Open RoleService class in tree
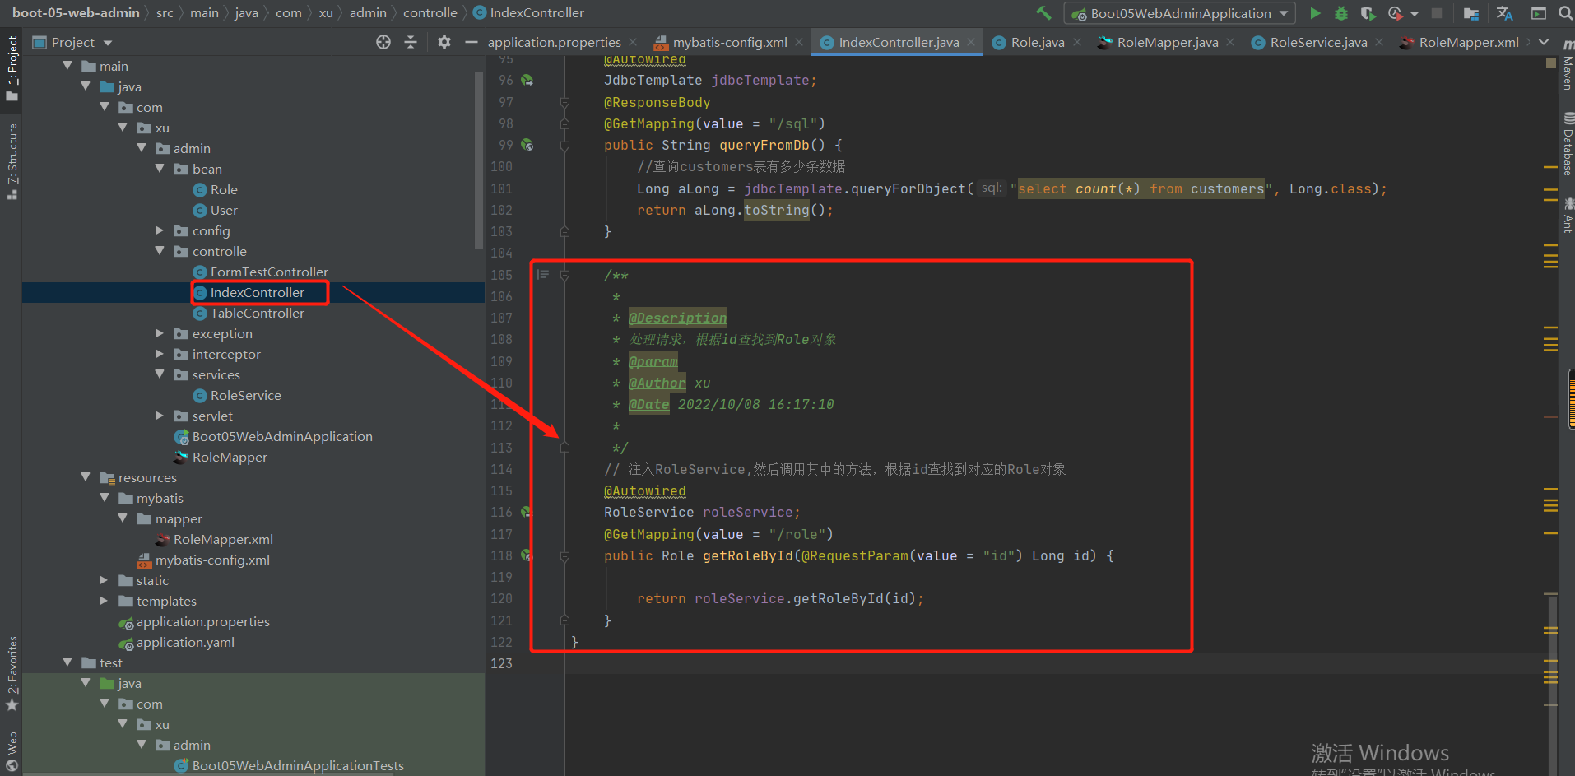 [245, 395]
